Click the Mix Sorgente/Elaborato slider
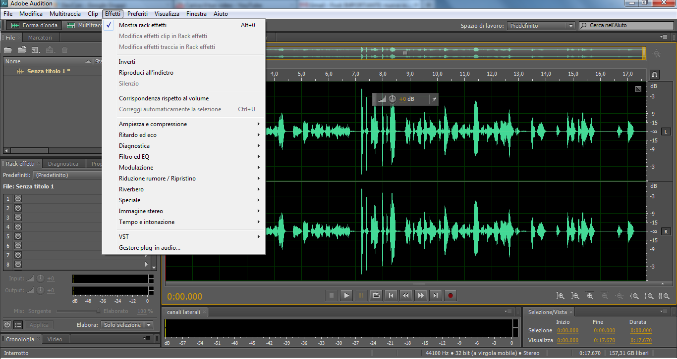The image size is (677, 359). tap(78, 311)
